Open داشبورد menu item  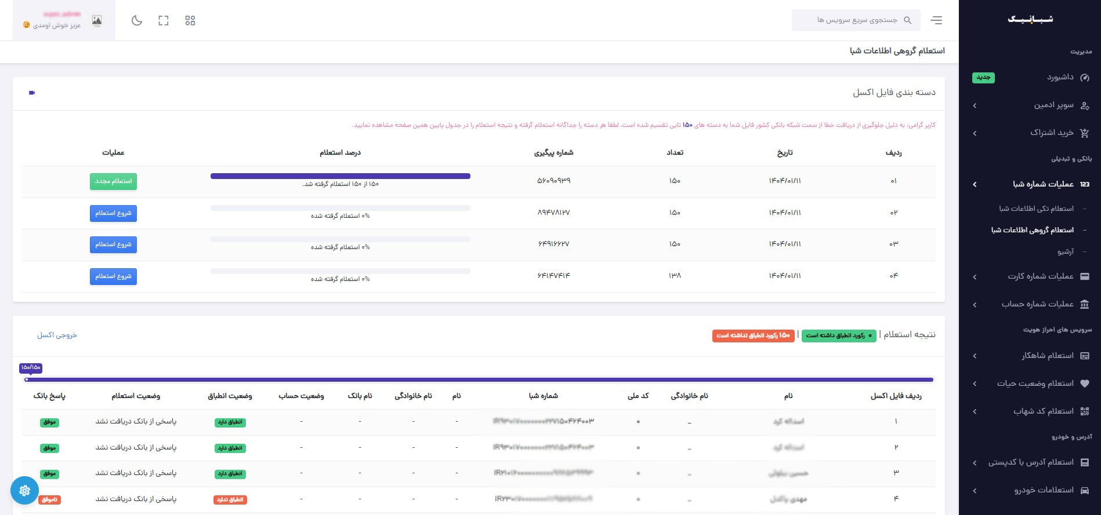pos(1060,77)
